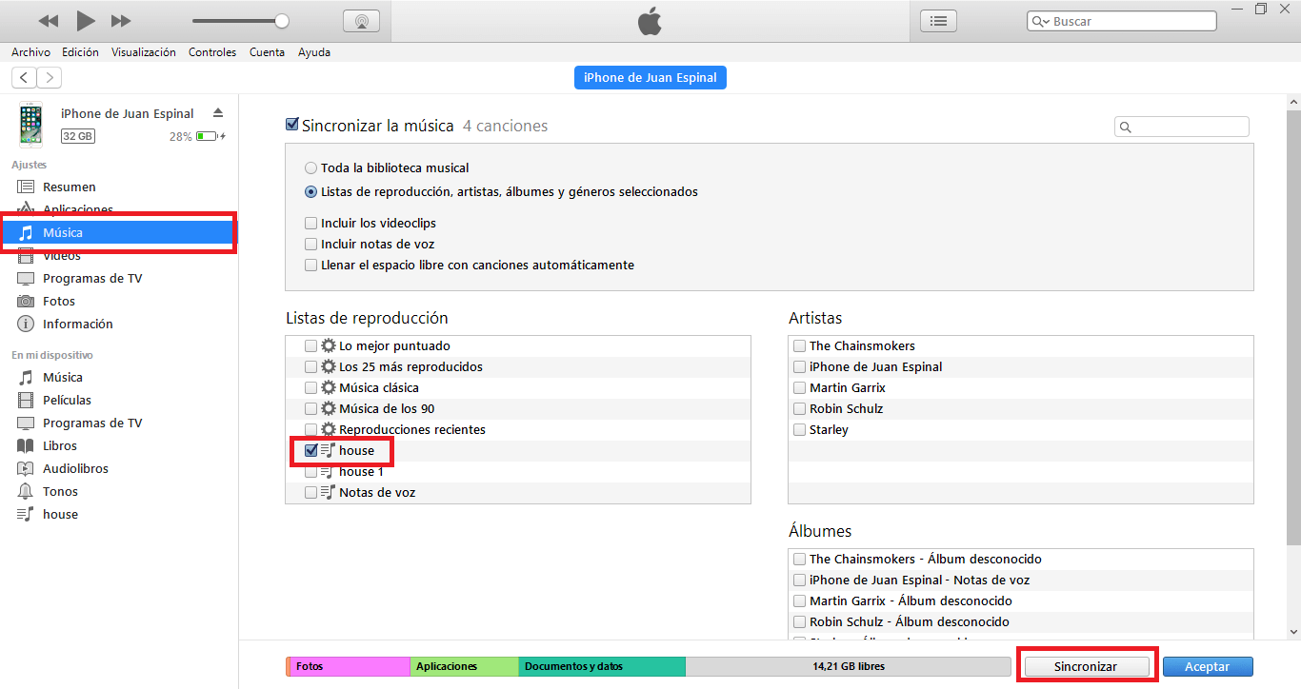Image resolution: width=1301 pixels, height=689 pixels.
Task: Click the Apple logo in the header
Action: [650, 21]
